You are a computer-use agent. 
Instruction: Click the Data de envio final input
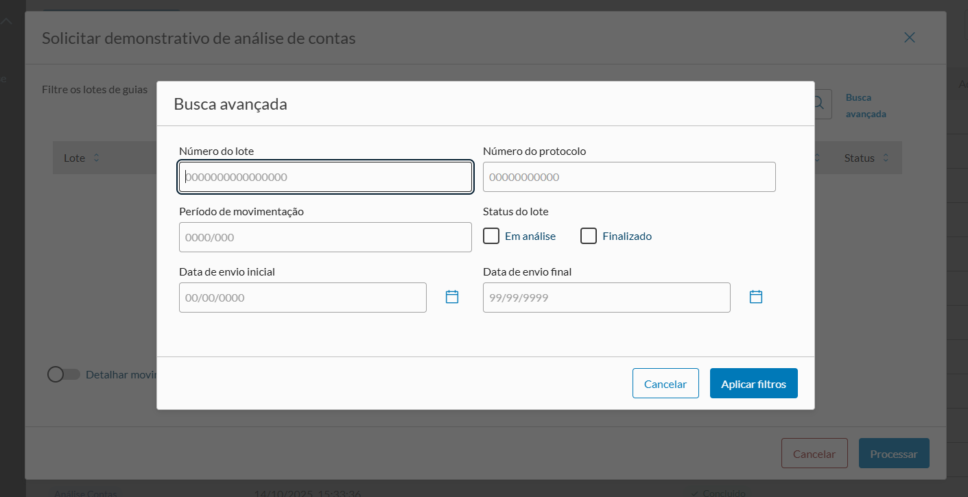pos(606,298)
